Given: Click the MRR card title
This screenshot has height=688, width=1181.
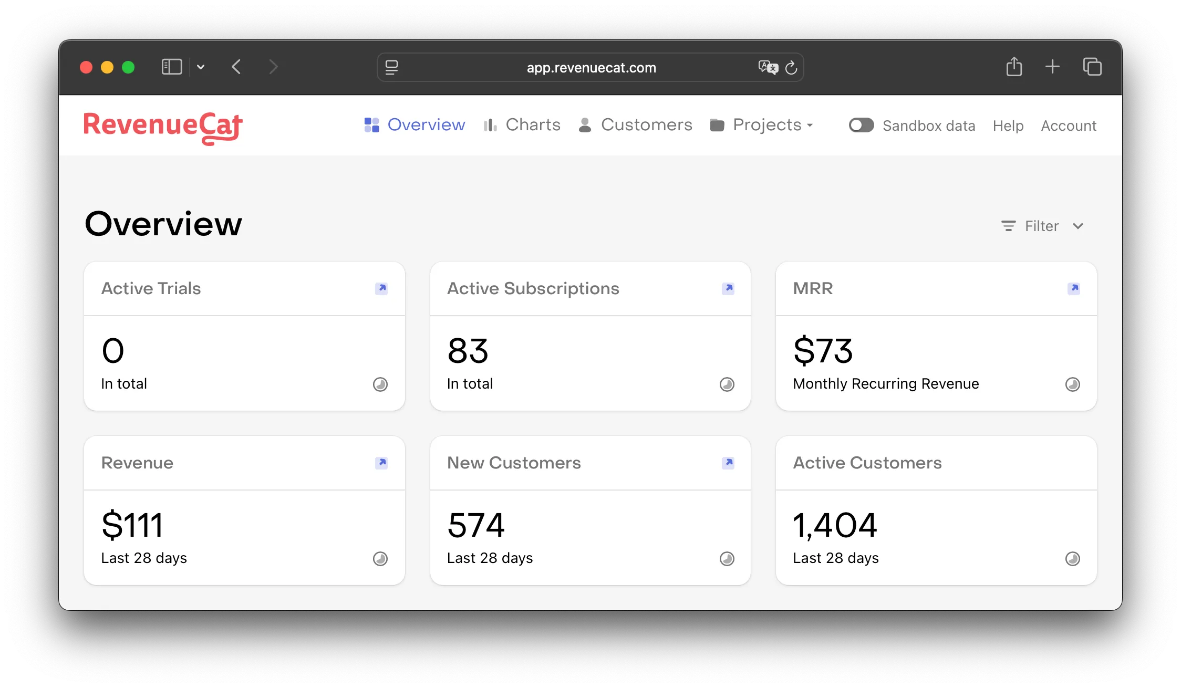Looking at the screenshot, I should tap(813, 288).
